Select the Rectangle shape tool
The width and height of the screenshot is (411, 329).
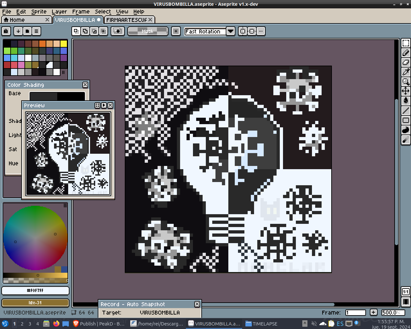[406, 120]
